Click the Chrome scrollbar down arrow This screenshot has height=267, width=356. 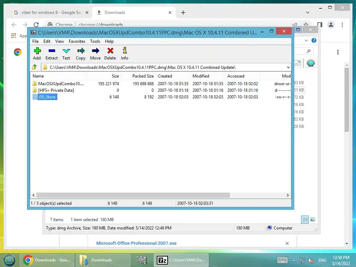(x=347, y=244)
